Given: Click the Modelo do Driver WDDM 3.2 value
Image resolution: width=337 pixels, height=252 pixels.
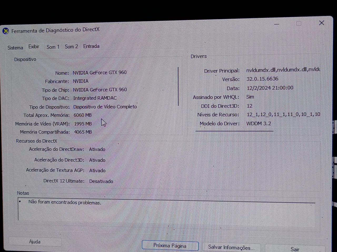Looking at the screenshot, I should (259, 123).
